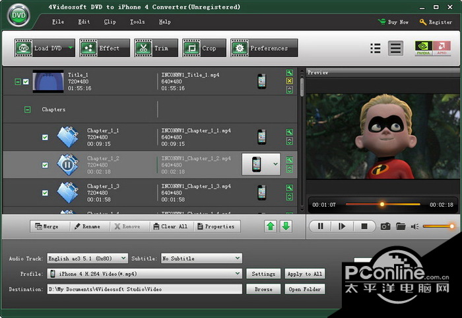
Task: Open Properties of selected item
Action: (x=216, y=226)
